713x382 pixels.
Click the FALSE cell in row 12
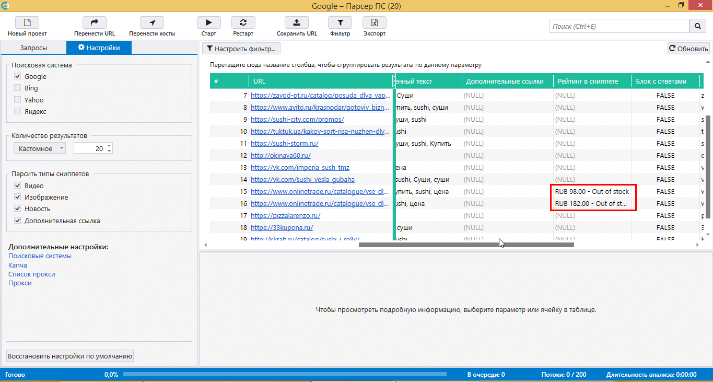pyautogui.click(x=665, y=156)
